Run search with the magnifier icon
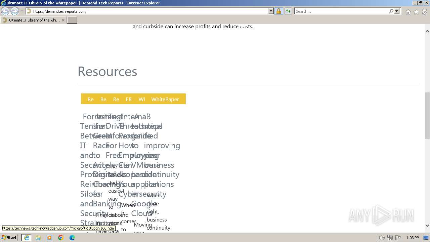The height and width of the screenshot is (242, 430). click(x=391, y=11)
